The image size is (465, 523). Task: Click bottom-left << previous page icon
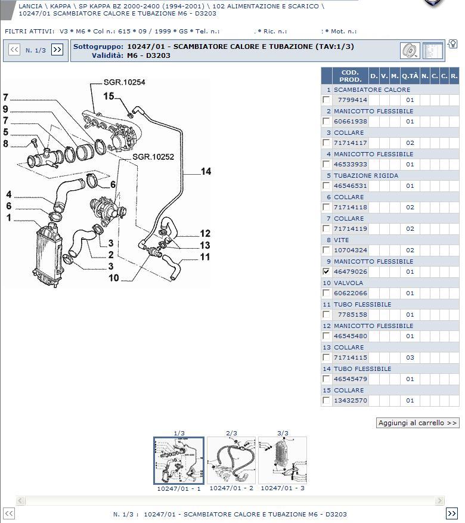[x=9, y=513]
